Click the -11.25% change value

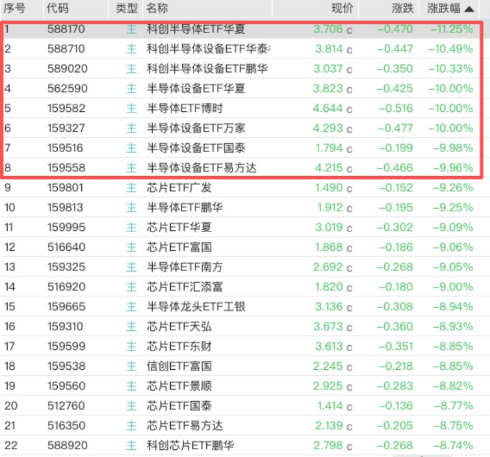[452, 29]
